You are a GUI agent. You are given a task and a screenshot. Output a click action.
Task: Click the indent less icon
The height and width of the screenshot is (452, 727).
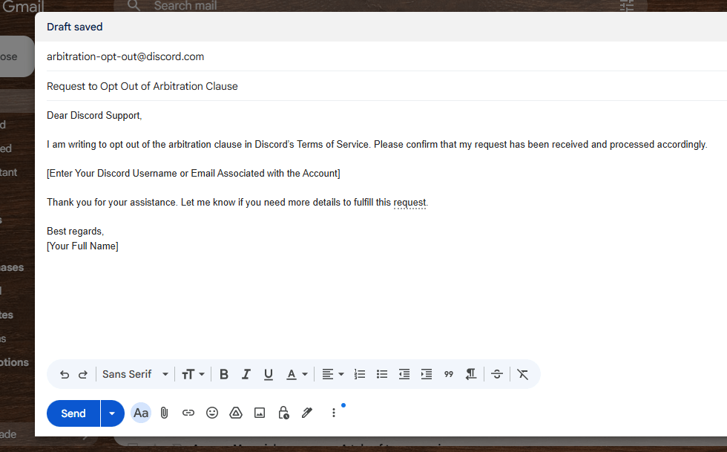[x=404, y=375]
